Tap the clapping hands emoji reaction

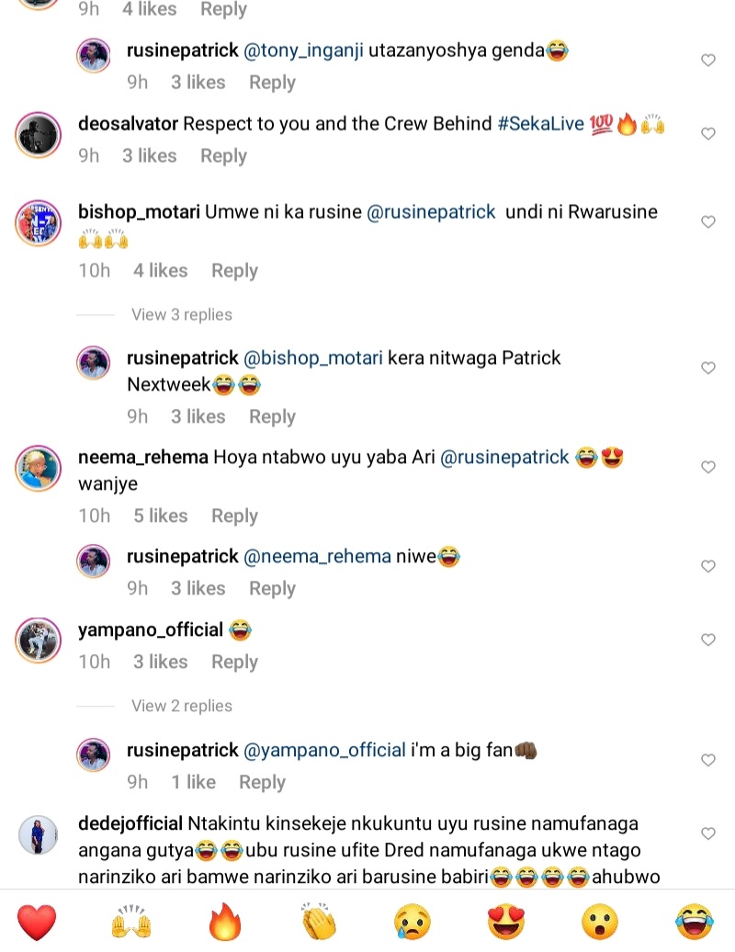coord(320,922)
